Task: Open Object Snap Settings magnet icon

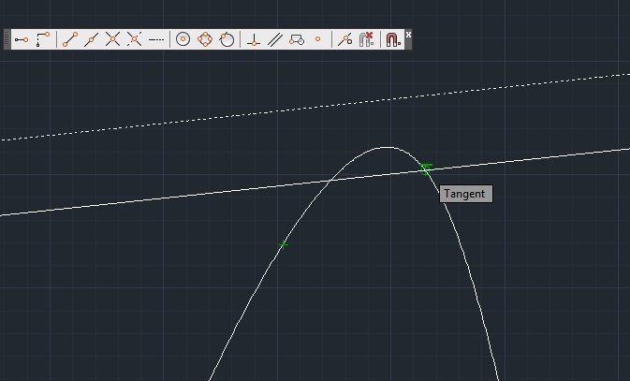Action: coord(393,39)
